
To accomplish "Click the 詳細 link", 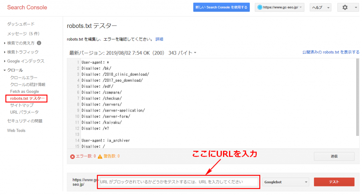I will pyautogui.click(x=159, y=39).
